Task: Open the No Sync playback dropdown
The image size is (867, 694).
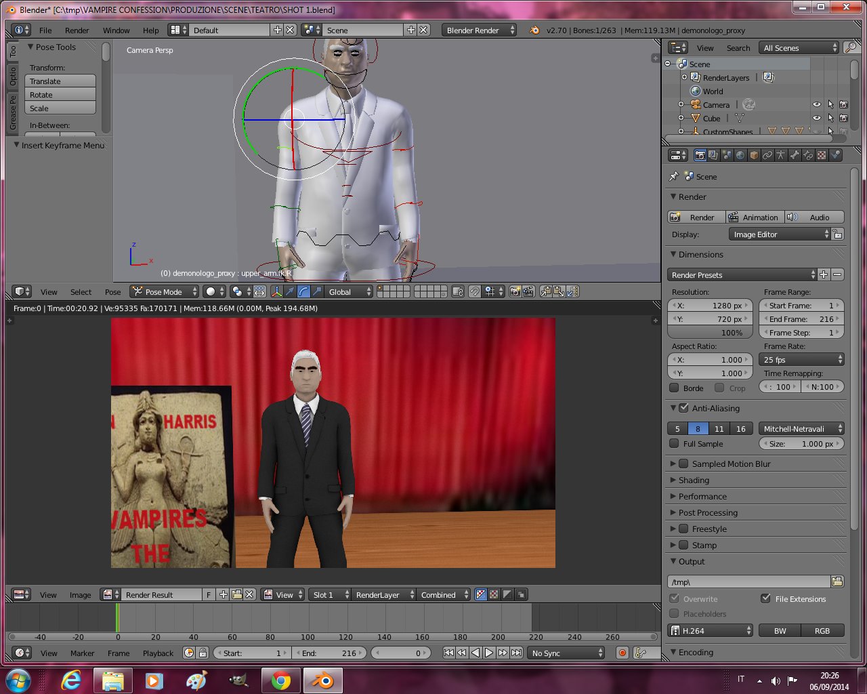Action: coord(566,653)
